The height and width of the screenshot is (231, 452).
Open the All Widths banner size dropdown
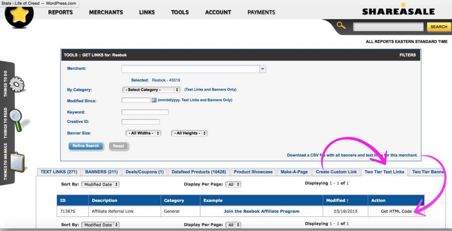coord(143,133)
